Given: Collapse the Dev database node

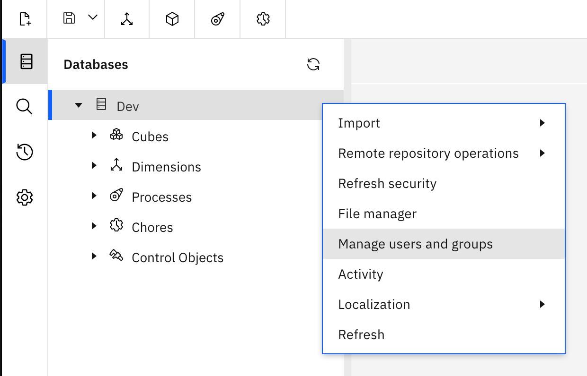Looking at the screenshot, I should point(79,105).
